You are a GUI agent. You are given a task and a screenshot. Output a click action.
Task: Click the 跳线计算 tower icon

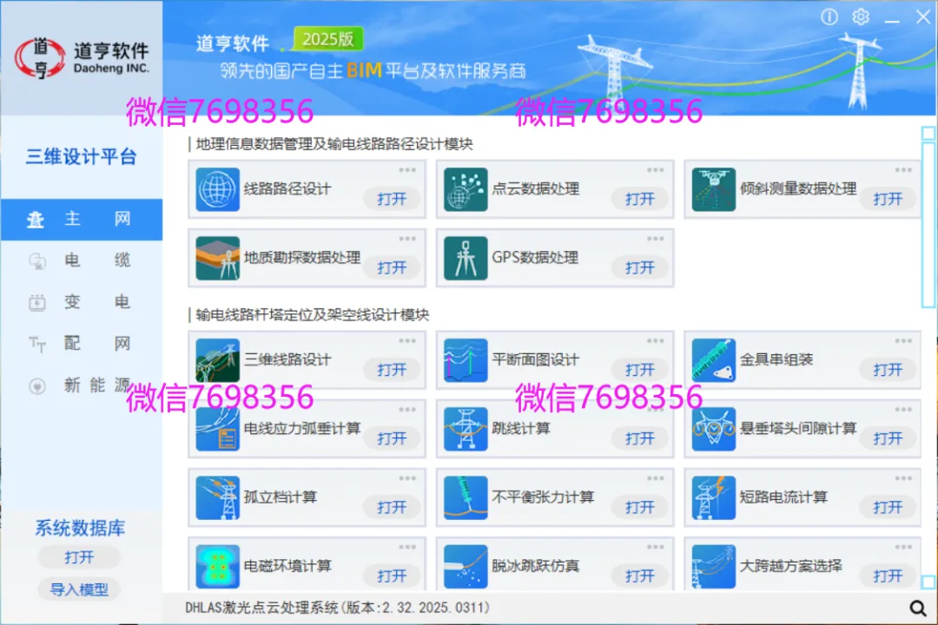(x=466, y=430)
